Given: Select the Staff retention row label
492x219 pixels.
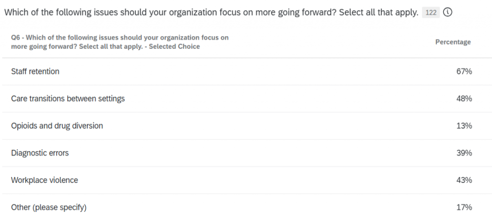Looking at the screenshot, I should 35,72.
